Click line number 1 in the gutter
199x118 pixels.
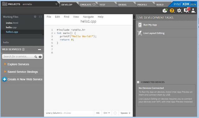(52, 30)
